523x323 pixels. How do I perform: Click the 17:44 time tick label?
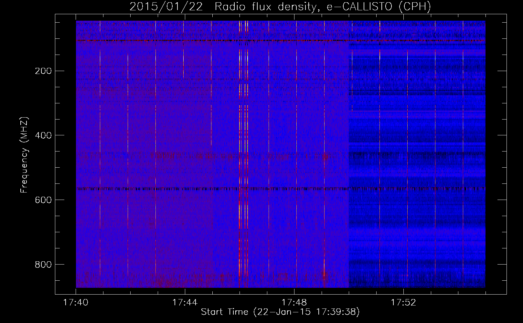point(185,303)
